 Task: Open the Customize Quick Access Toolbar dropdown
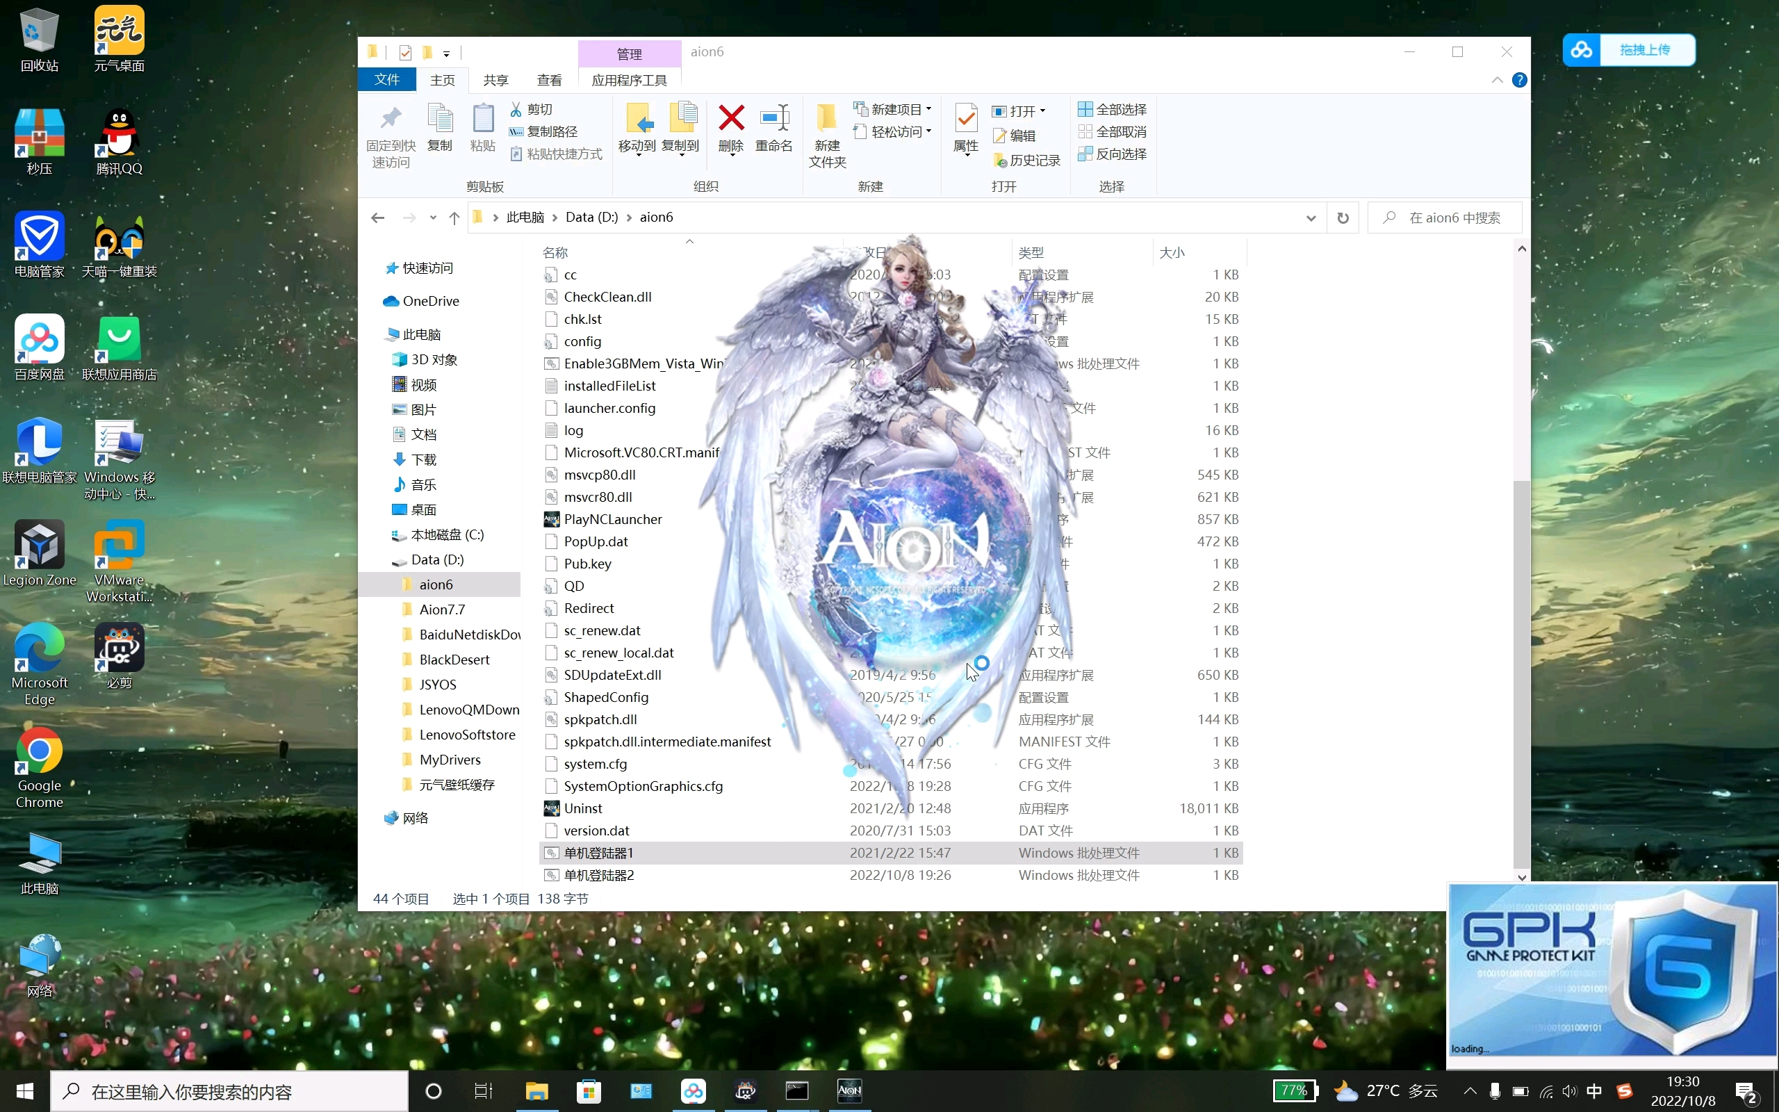pyautogui.click(x=446, y=53)
